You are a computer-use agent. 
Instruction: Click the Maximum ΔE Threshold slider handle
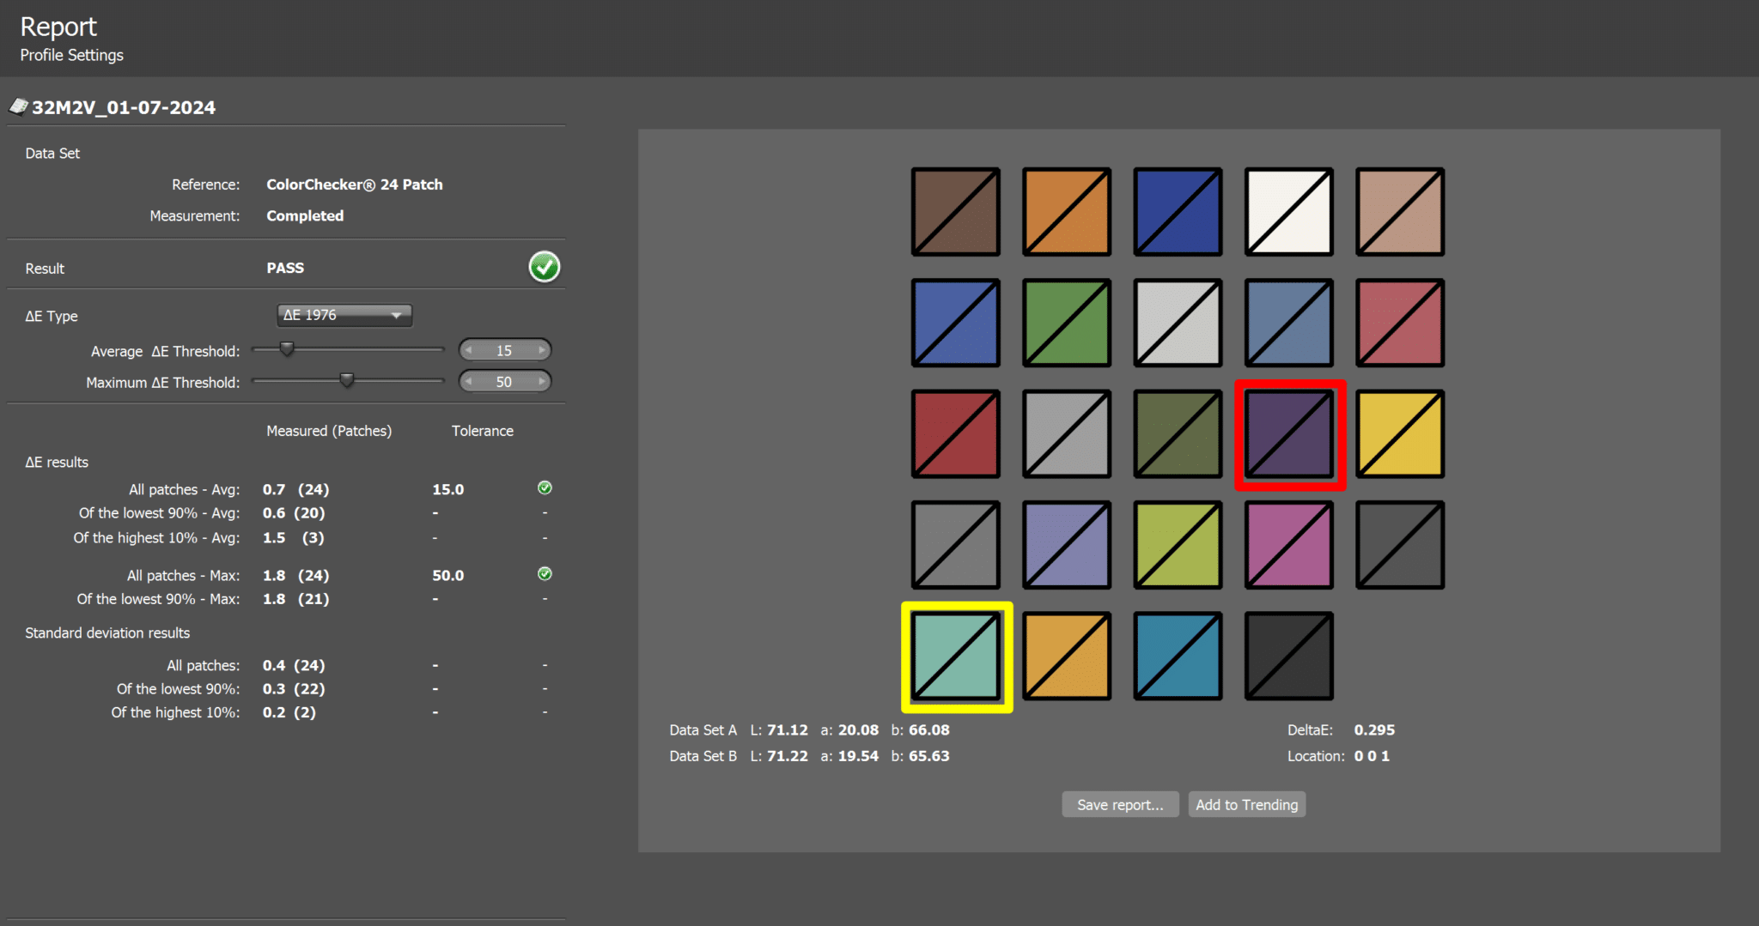pyautogui.click(x=347, y=379)
